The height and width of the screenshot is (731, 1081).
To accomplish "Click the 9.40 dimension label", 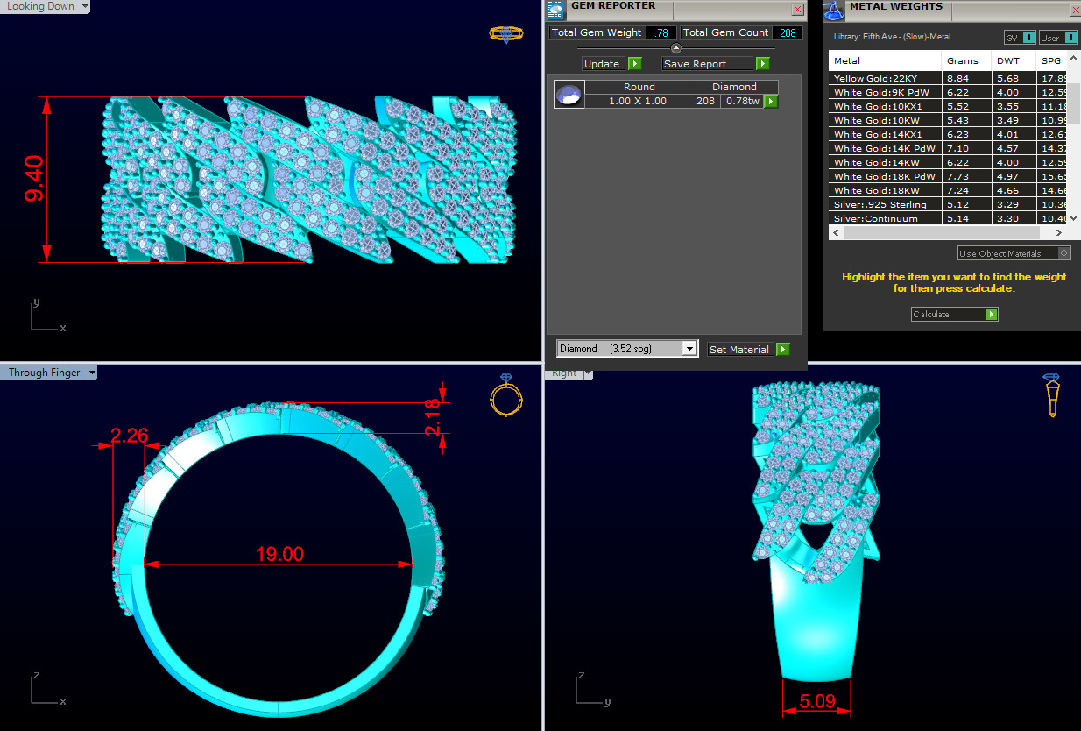I will 36,180.
